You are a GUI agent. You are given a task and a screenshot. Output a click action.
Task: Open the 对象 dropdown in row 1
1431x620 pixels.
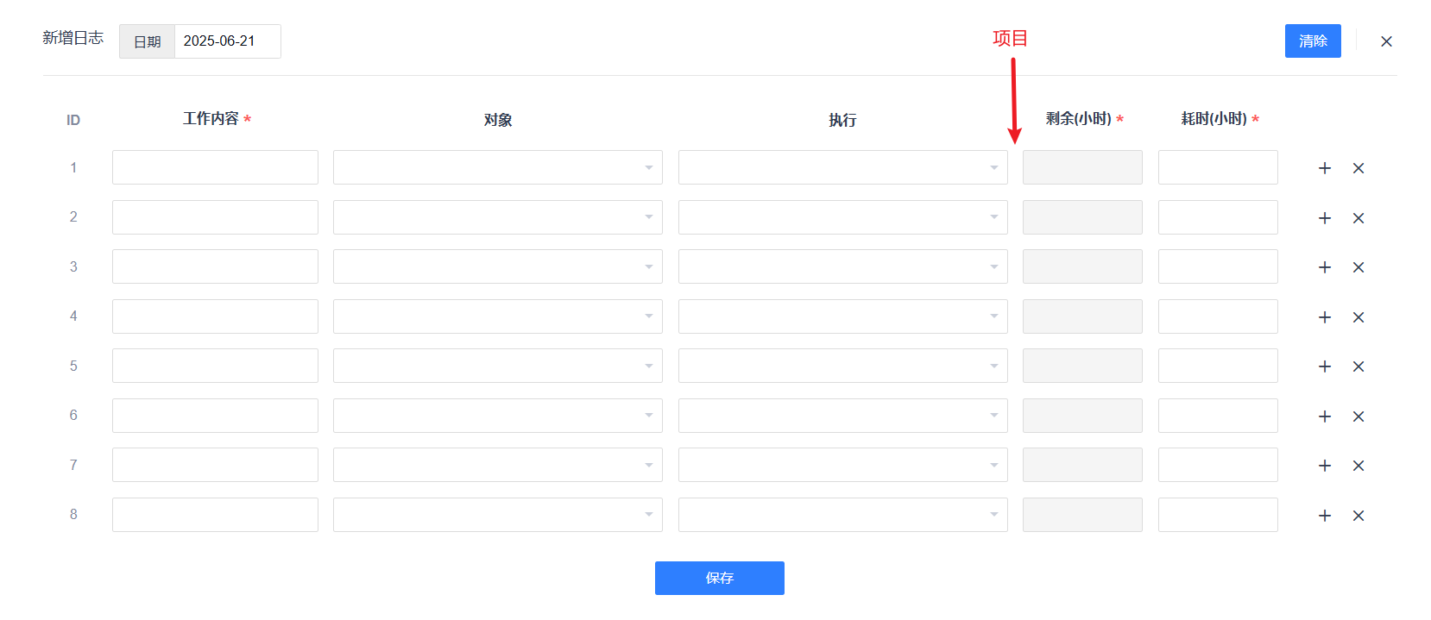click(498, 167)
